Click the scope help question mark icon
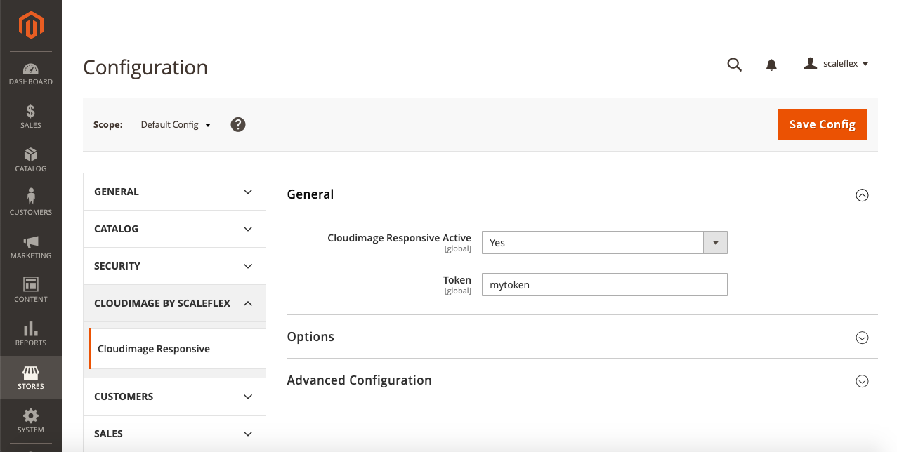Viewport: 897px width, 452px height. click(238, 125)
